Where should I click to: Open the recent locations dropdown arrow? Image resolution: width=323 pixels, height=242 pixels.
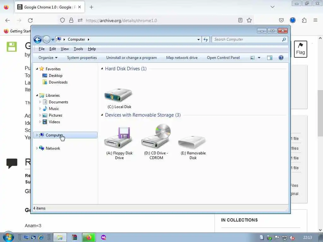coord(53,39)
